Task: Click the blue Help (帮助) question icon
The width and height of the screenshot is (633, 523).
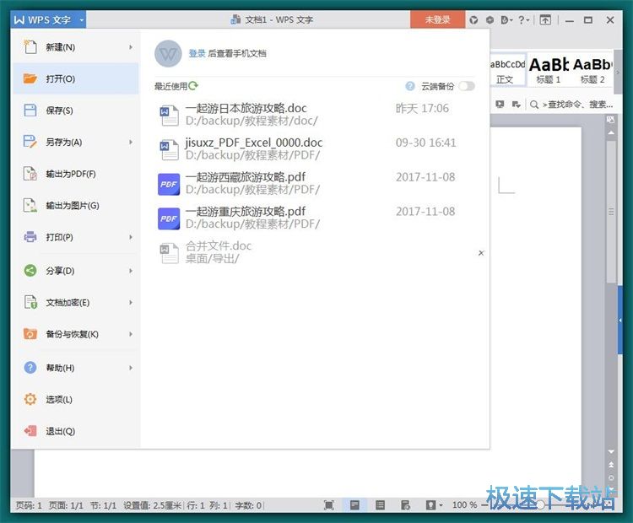Action: coord(30,367)
